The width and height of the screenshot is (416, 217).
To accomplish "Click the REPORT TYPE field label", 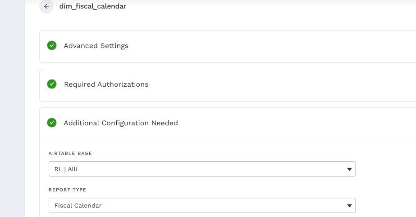I will point(67,190).
